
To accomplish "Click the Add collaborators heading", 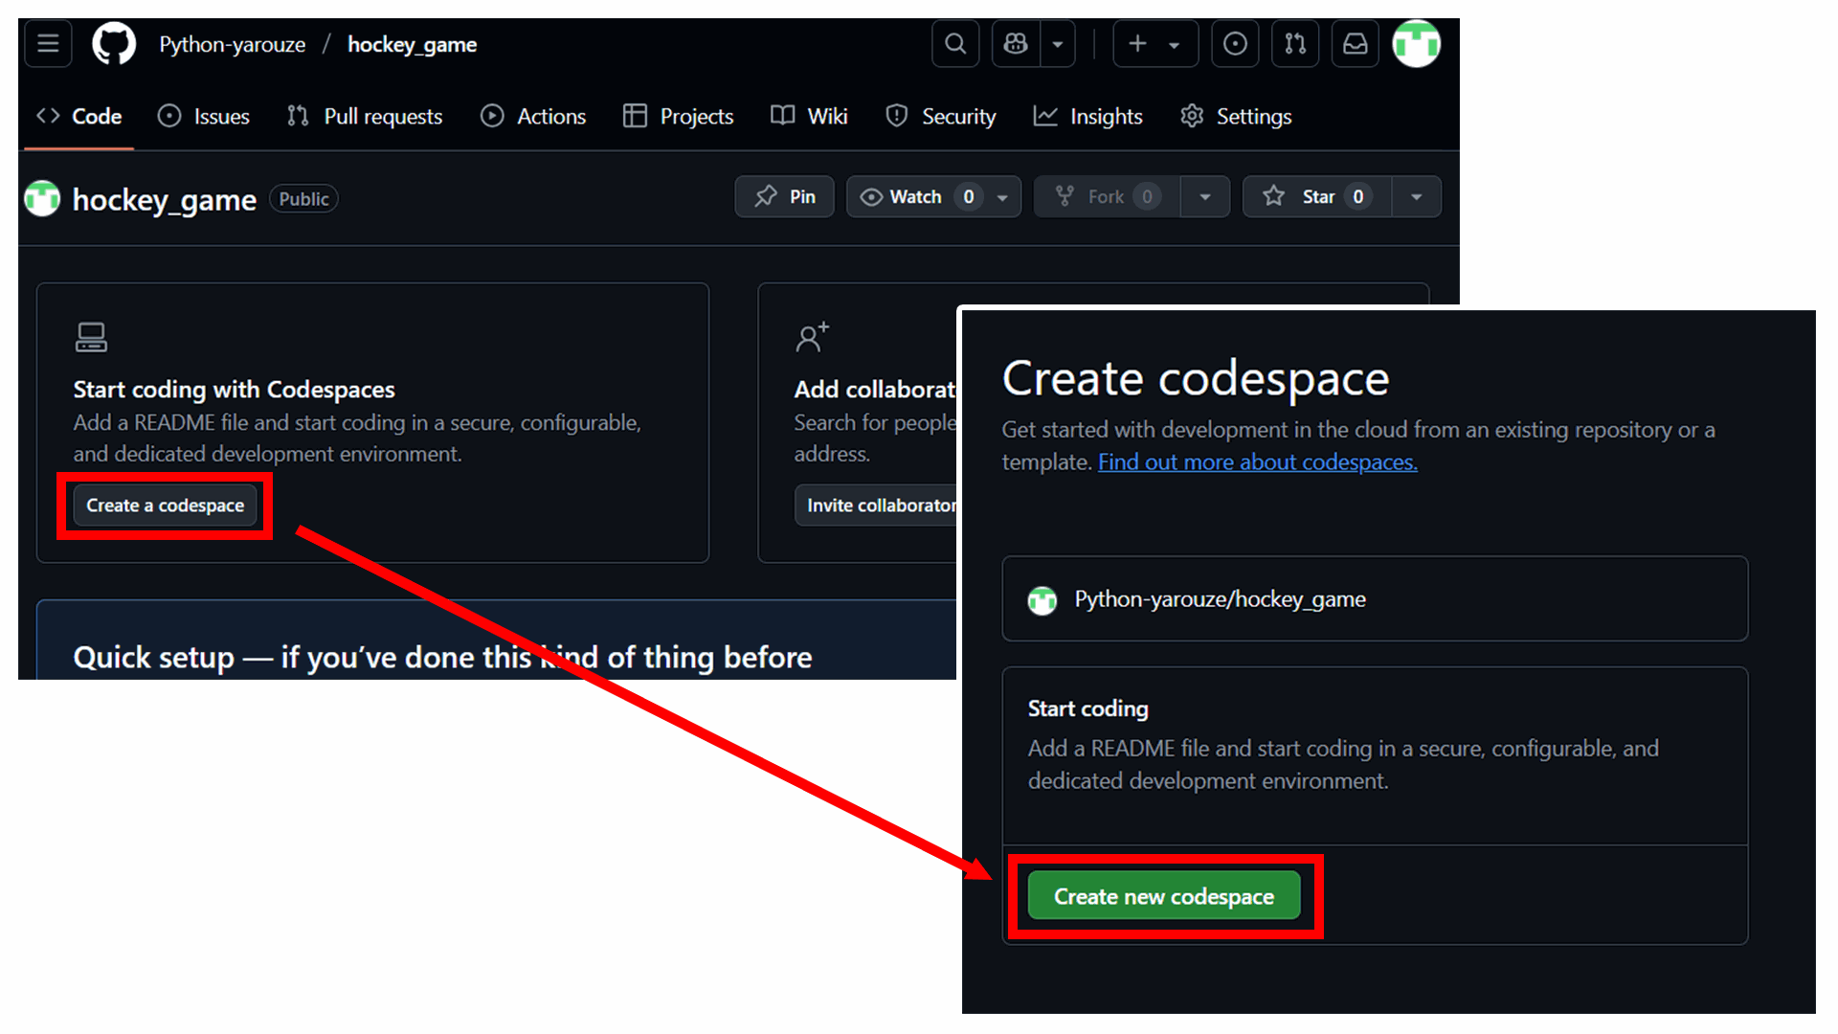I will 875,390.
